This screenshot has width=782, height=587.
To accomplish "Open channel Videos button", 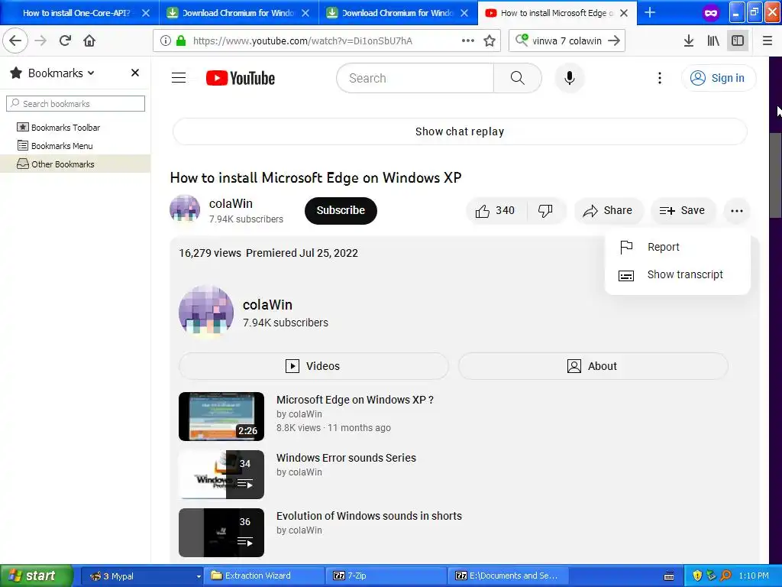I will coord(313,366).
